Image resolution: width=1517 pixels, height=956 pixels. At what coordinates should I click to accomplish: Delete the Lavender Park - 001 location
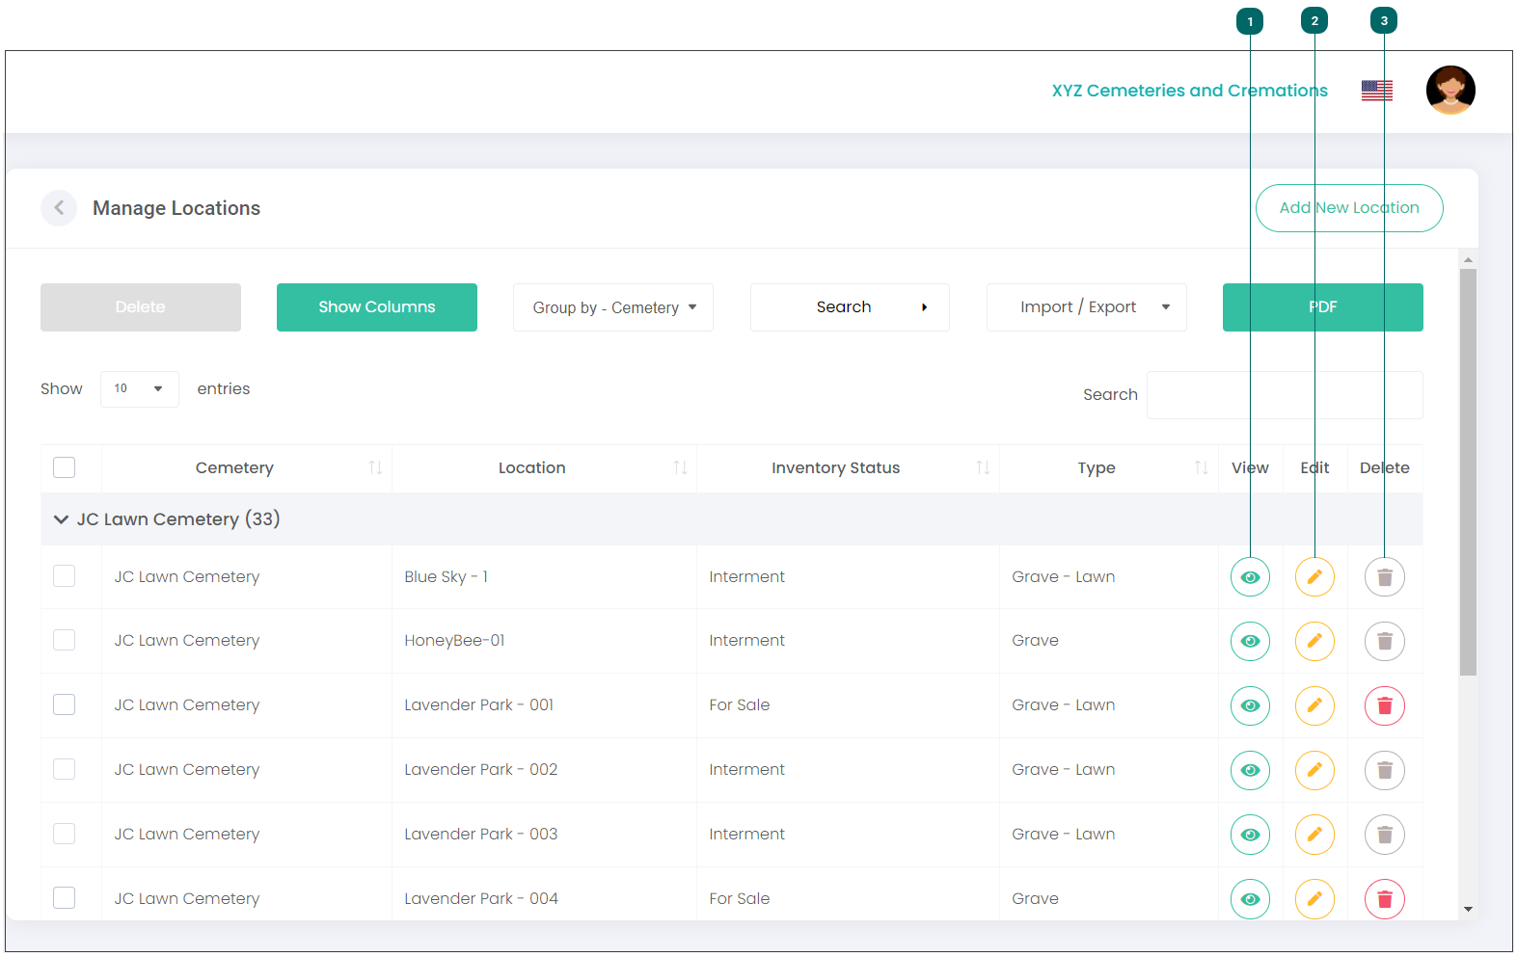pos(1385,705)
